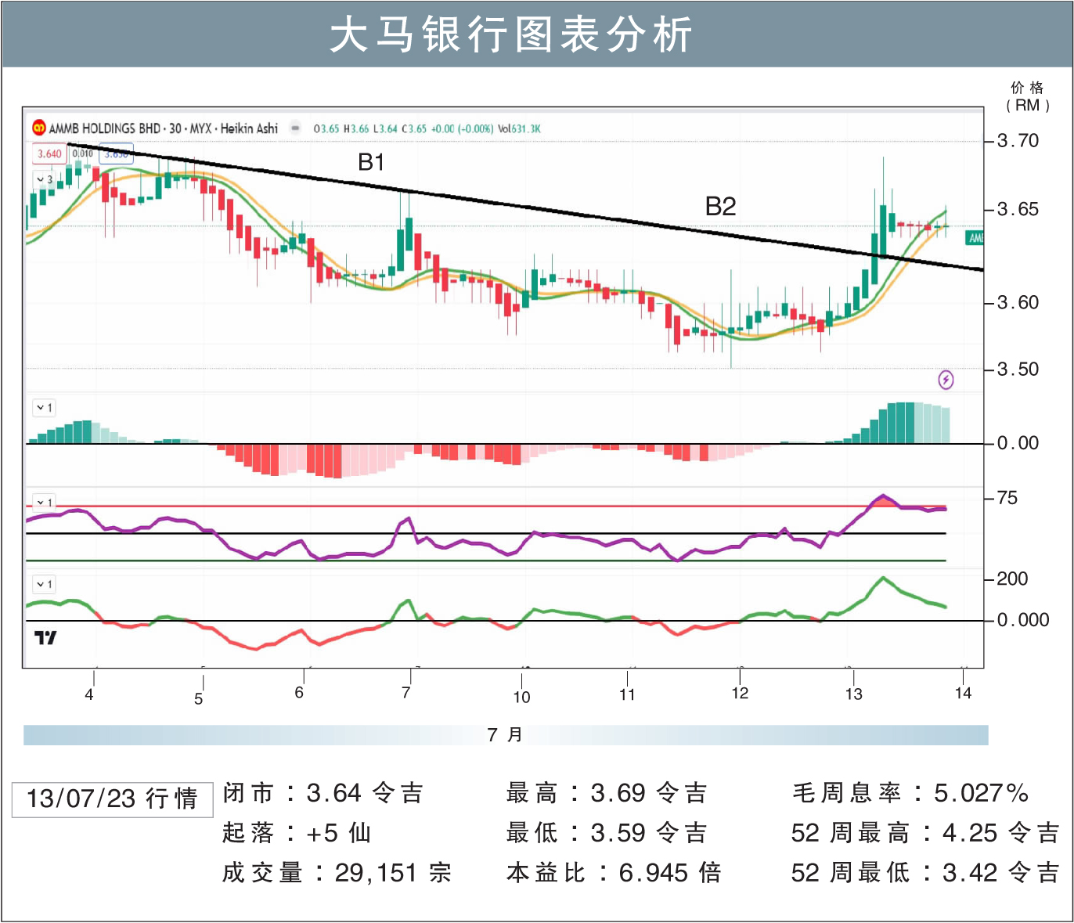Click date label 13 on time axis
1074x923 pixels.
coord(853,694)
